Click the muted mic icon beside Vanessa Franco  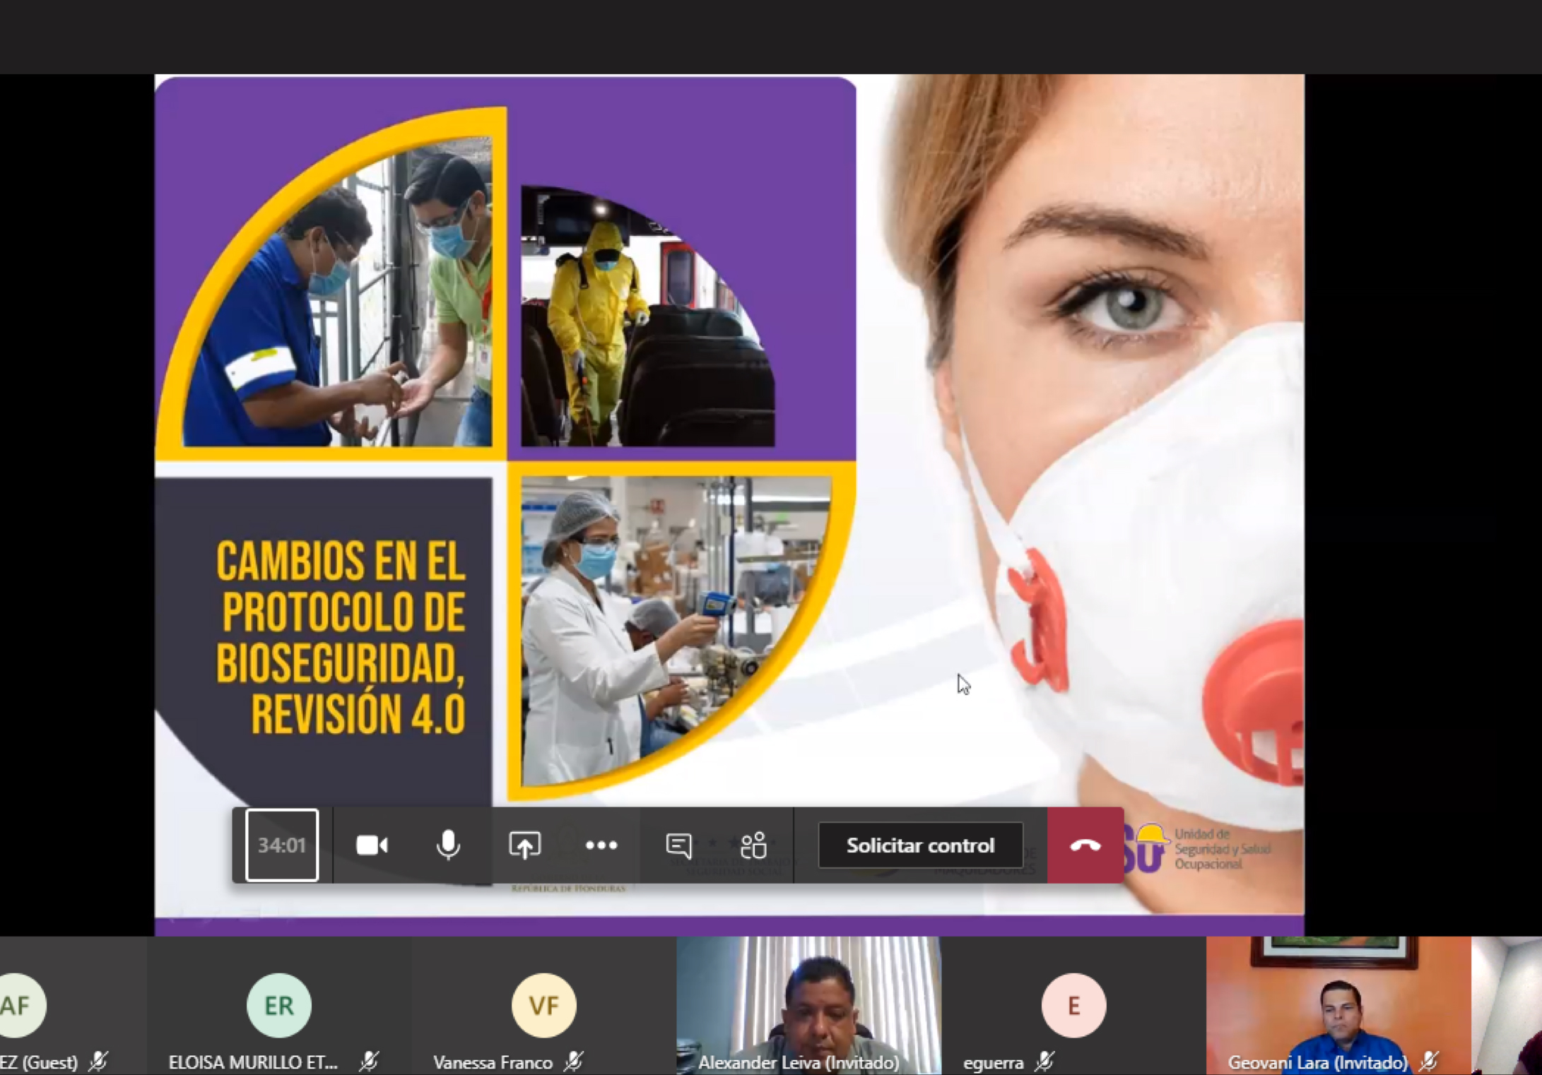click(x=573, y=1061)
